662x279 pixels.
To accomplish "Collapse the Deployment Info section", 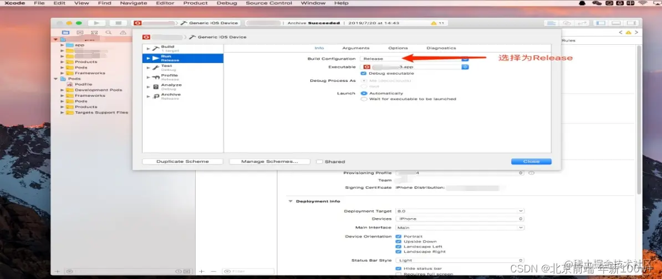I will click(x=291, y=201).
